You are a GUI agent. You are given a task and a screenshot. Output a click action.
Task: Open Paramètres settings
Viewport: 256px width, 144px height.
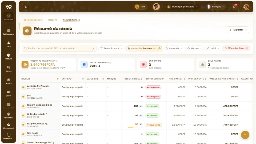point(9,115)
